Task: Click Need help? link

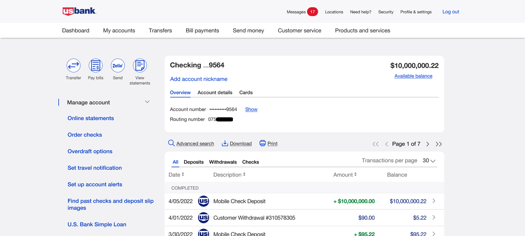Action: coord(361,12)
